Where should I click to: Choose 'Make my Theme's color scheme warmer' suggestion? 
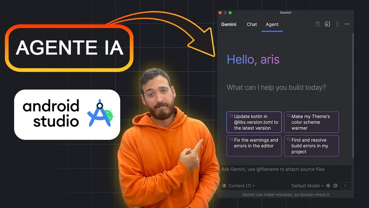[311, 122]
